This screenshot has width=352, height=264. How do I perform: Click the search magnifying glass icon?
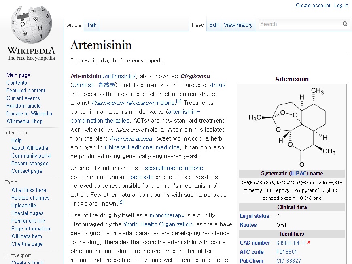[x=345, y=24]
